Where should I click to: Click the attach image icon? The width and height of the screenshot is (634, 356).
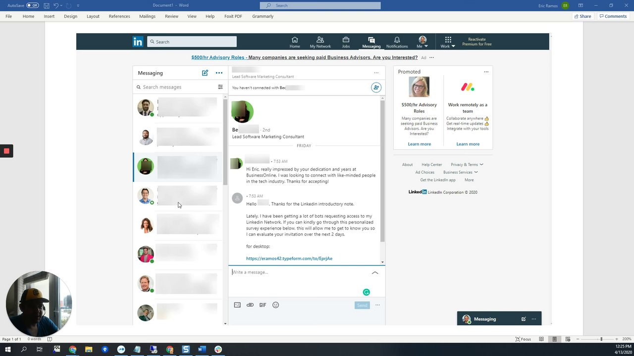click(237, 305)
